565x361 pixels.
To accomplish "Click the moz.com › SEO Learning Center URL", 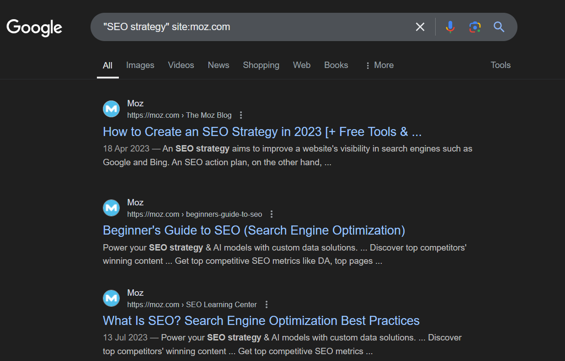I will (x=192, y=304).
